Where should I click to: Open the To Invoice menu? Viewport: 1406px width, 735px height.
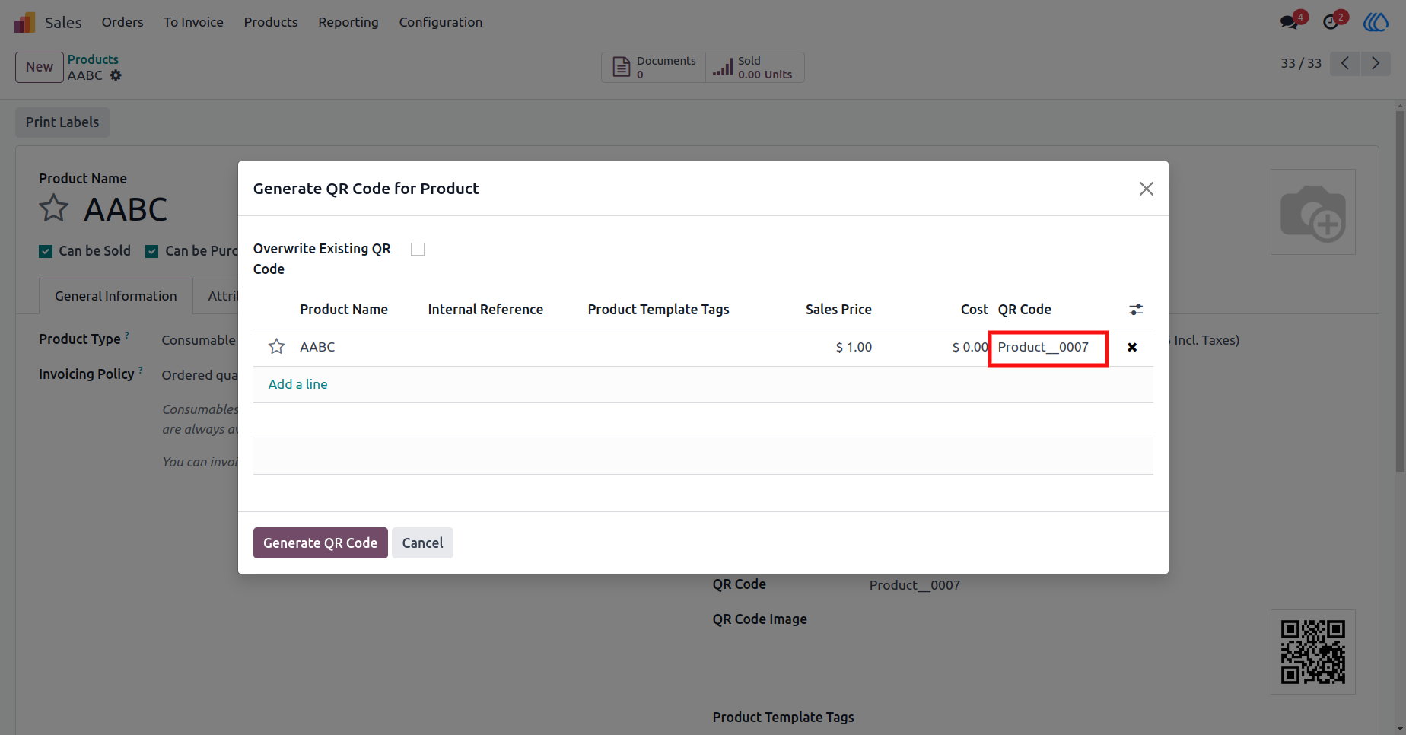tap(193, 22)
